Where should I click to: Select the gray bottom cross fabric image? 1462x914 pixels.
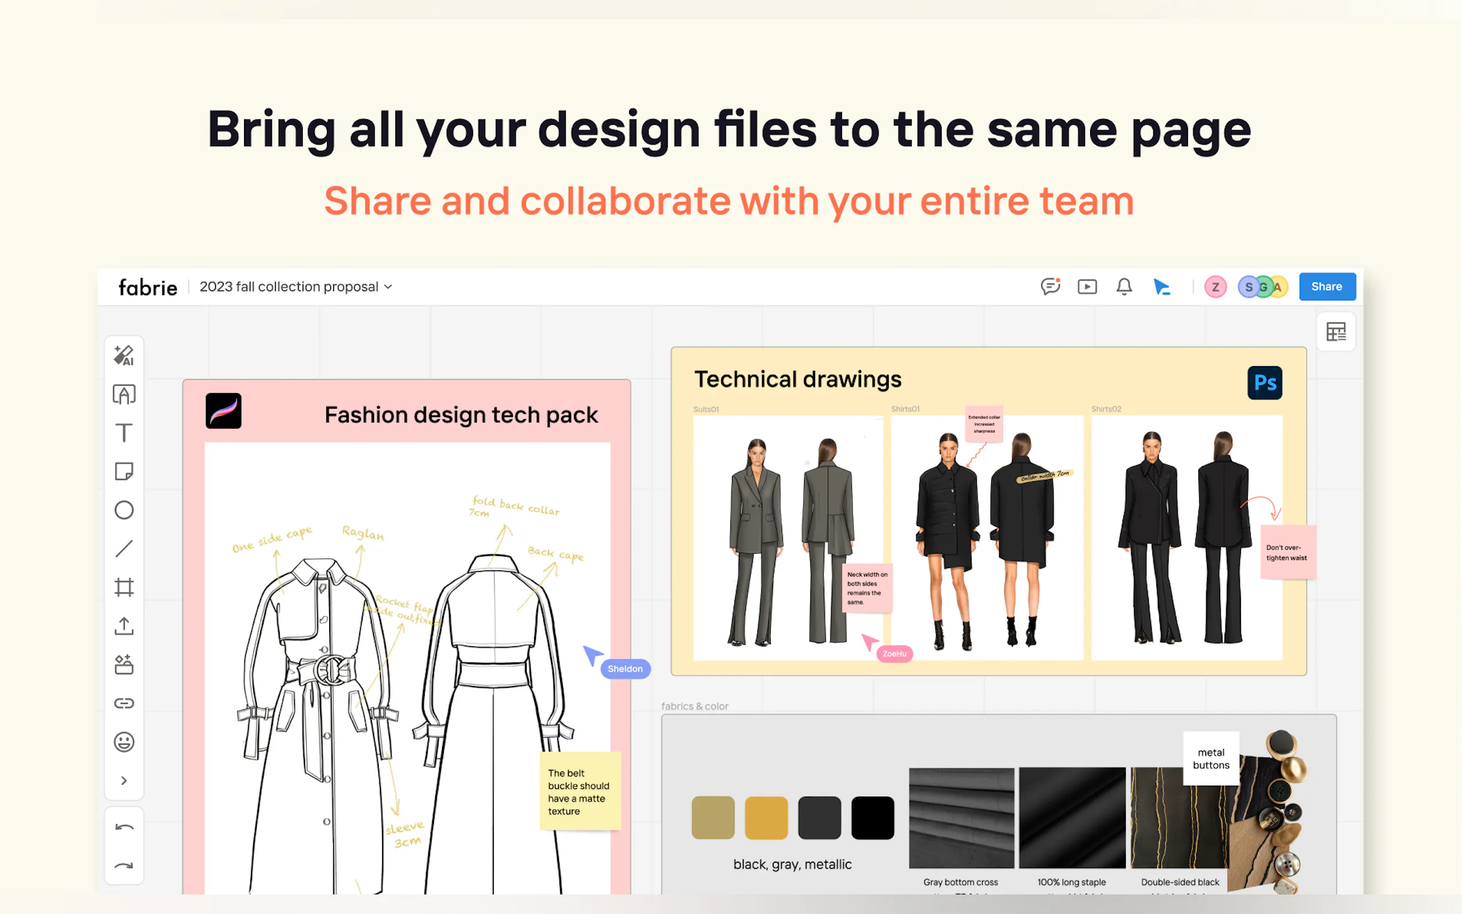point(961,818)
